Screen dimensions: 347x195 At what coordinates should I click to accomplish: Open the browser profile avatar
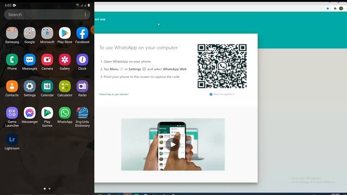coord(341,9)
